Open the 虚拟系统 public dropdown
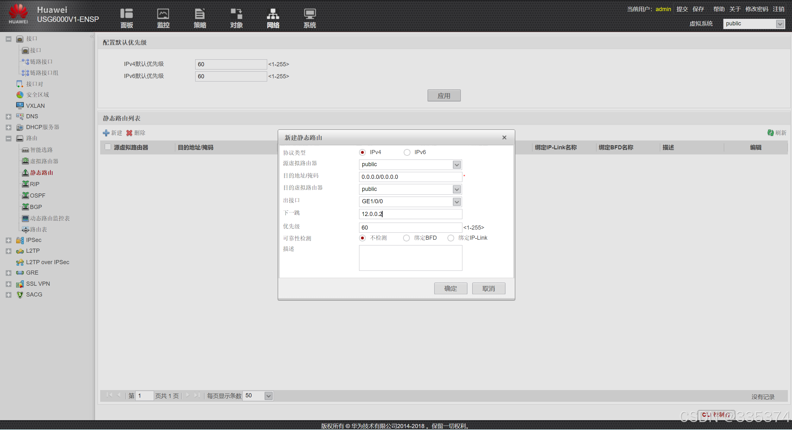Viewport: 792px width, 430px height. tap(780, 24)
